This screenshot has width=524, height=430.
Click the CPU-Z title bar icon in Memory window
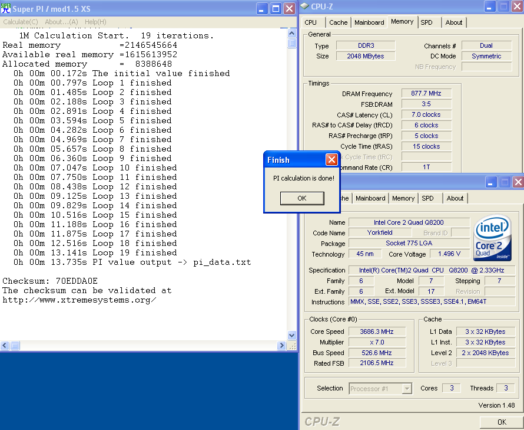pyautogui.click(x=304, y=6)
